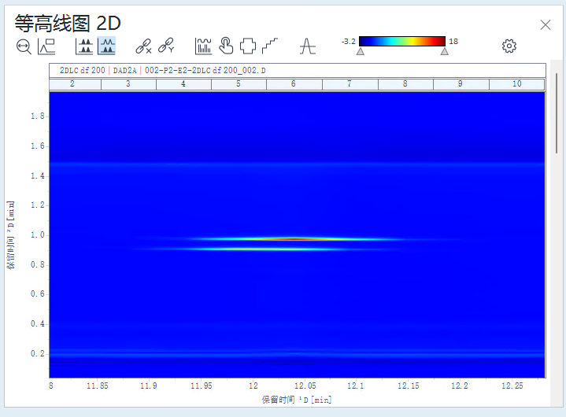566x417 pixels.
Task: Select cut segment 5 in header
Action: coord(239,84)
